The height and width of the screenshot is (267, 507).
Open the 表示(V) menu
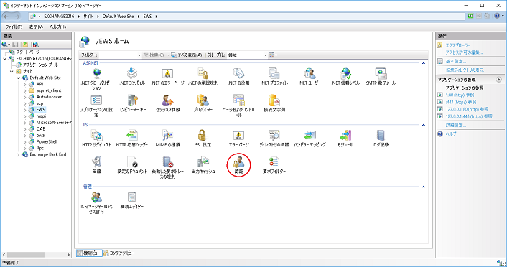[36, 27]
